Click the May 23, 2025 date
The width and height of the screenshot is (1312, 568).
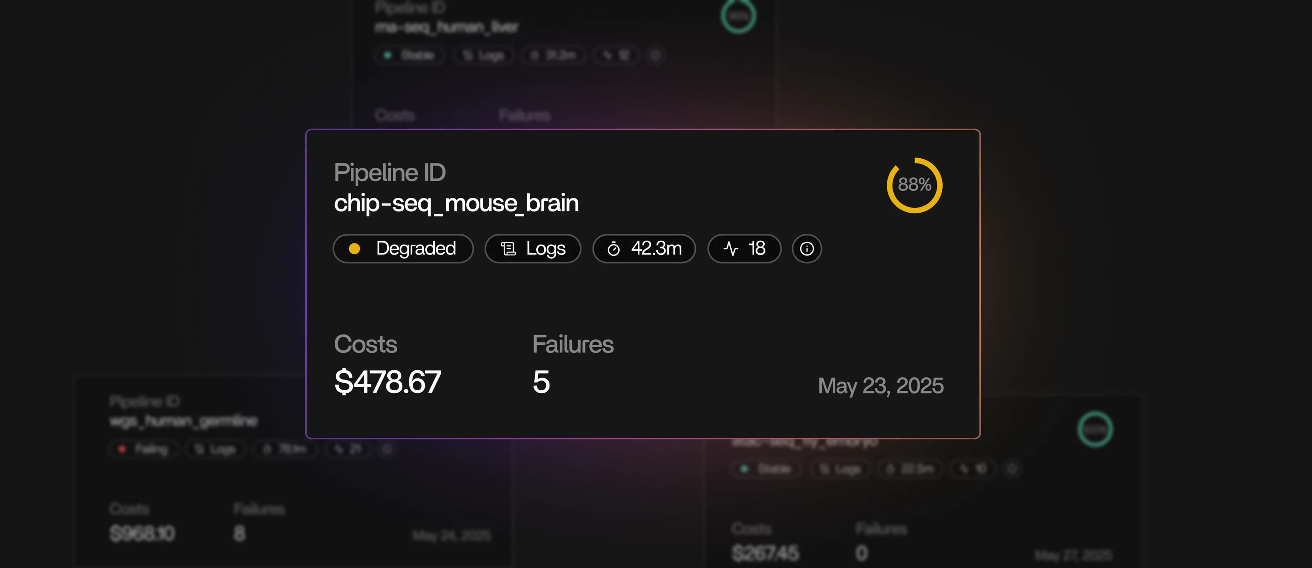click(x=881, y=386)
